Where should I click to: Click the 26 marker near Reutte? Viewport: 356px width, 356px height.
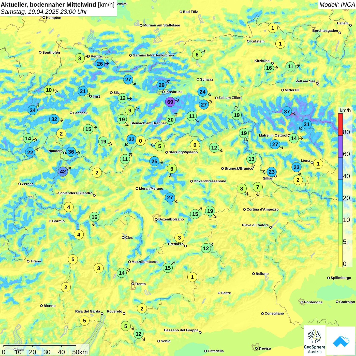100,64
